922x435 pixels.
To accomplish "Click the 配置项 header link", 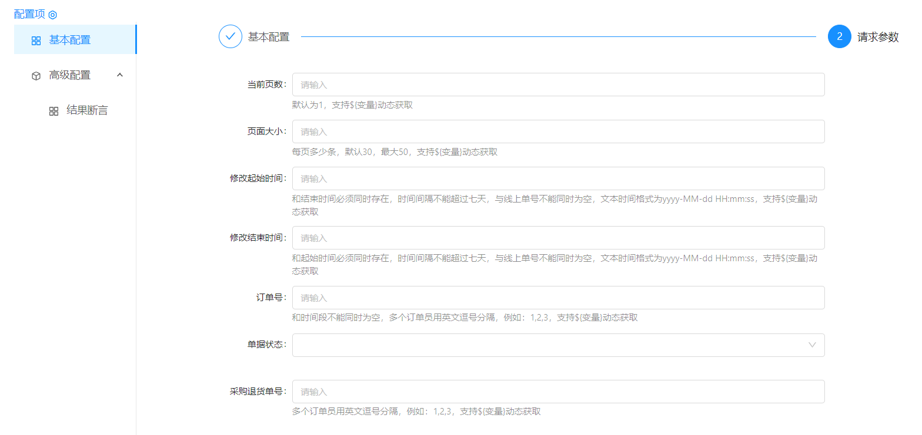I will [x=29, y=14].
